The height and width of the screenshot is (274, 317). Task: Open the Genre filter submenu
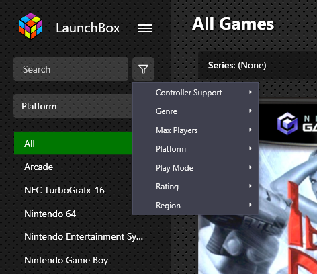click(195, 111)
